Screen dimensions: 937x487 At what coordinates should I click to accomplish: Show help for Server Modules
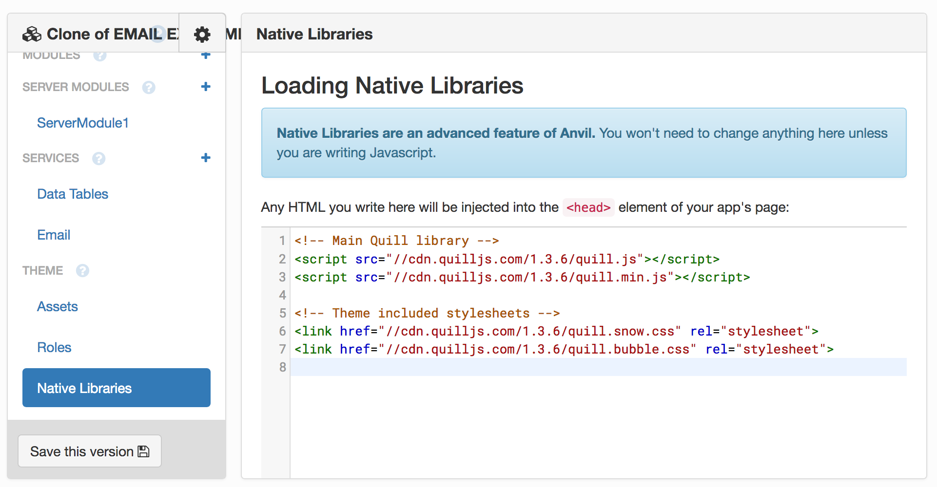[149, 87]
